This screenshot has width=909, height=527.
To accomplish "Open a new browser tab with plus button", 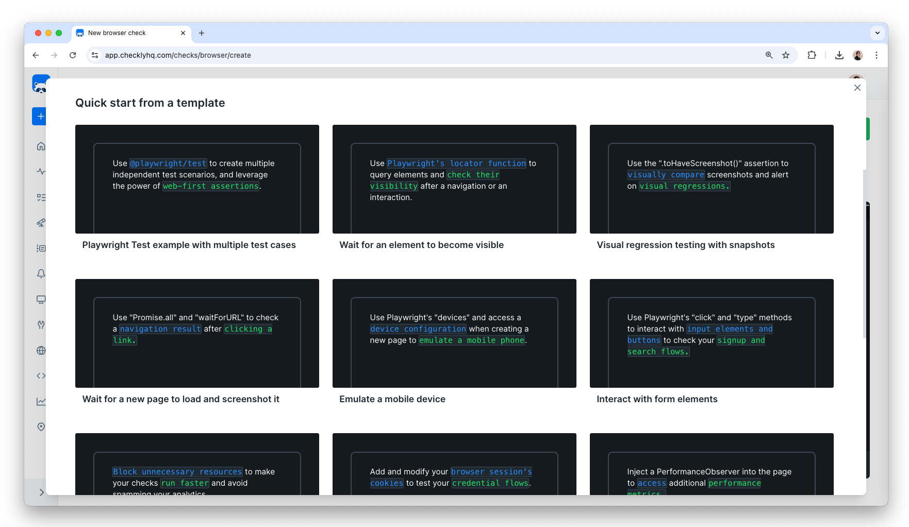I will 202,33.
